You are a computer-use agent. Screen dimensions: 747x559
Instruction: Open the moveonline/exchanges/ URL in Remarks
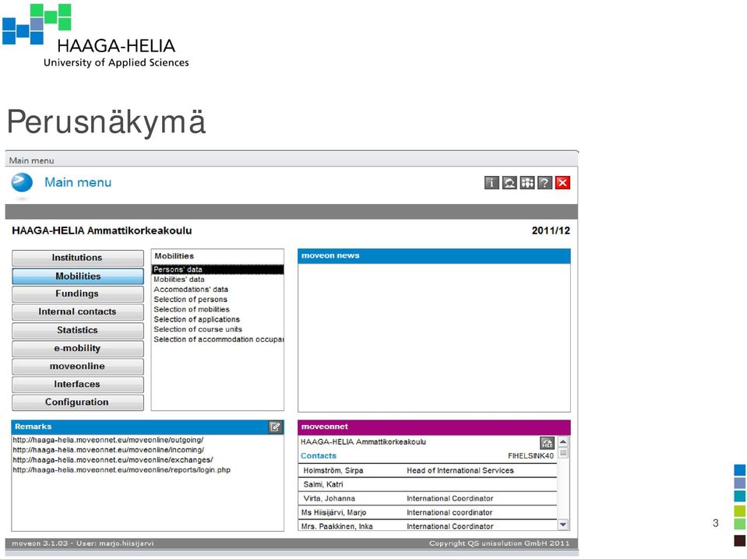[113, 460]
